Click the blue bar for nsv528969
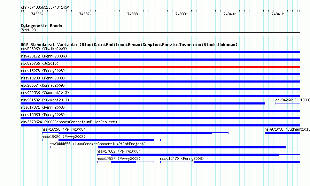 [160, 52]
